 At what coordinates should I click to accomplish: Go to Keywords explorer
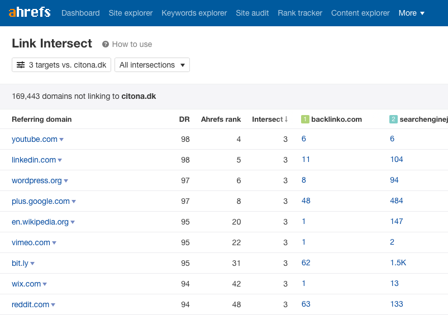pos(194,13)
